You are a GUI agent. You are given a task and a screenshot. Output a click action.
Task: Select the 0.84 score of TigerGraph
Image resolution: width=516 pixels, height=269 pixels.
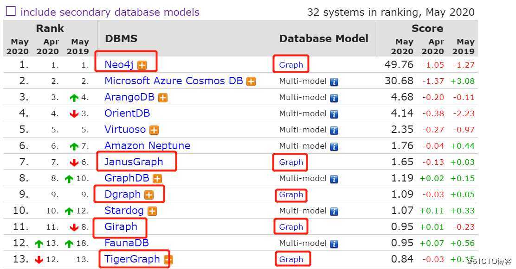point(402,259)
